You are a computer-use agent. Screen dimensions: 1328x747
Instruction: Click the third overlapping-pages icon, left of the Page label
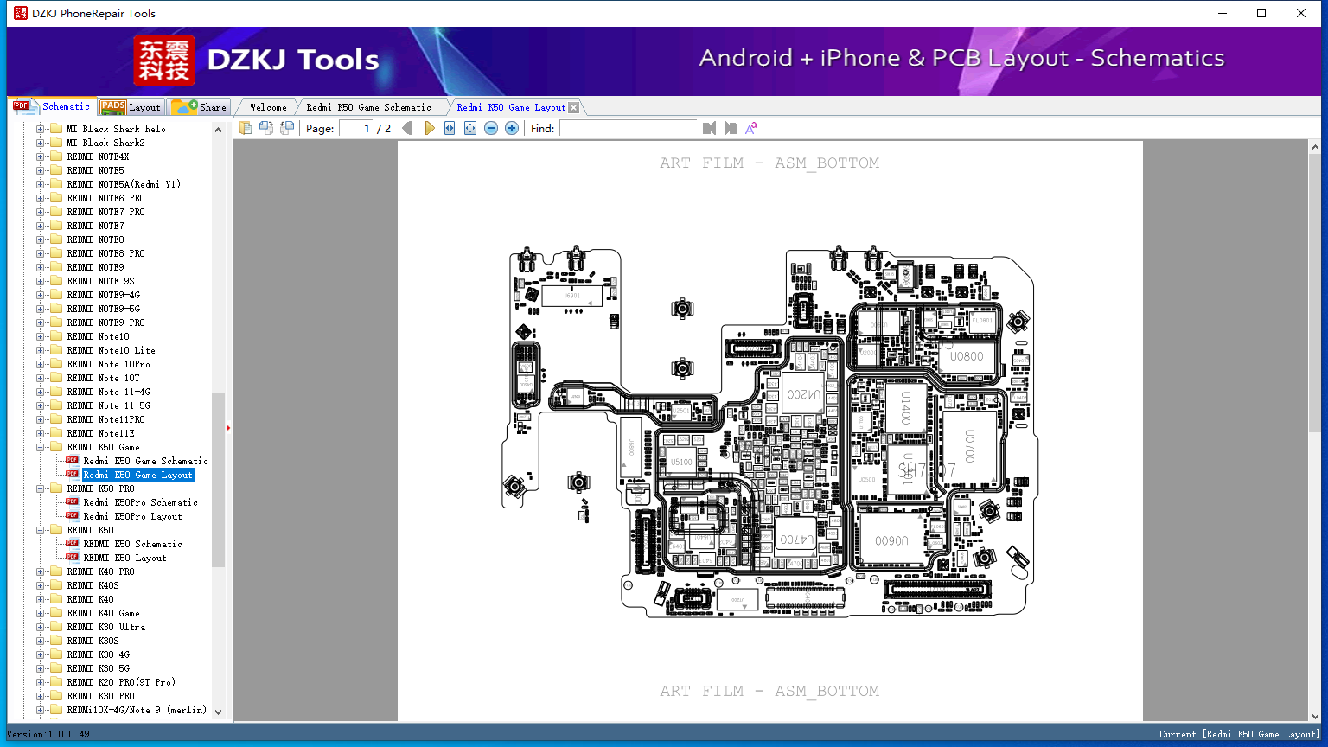287,128
